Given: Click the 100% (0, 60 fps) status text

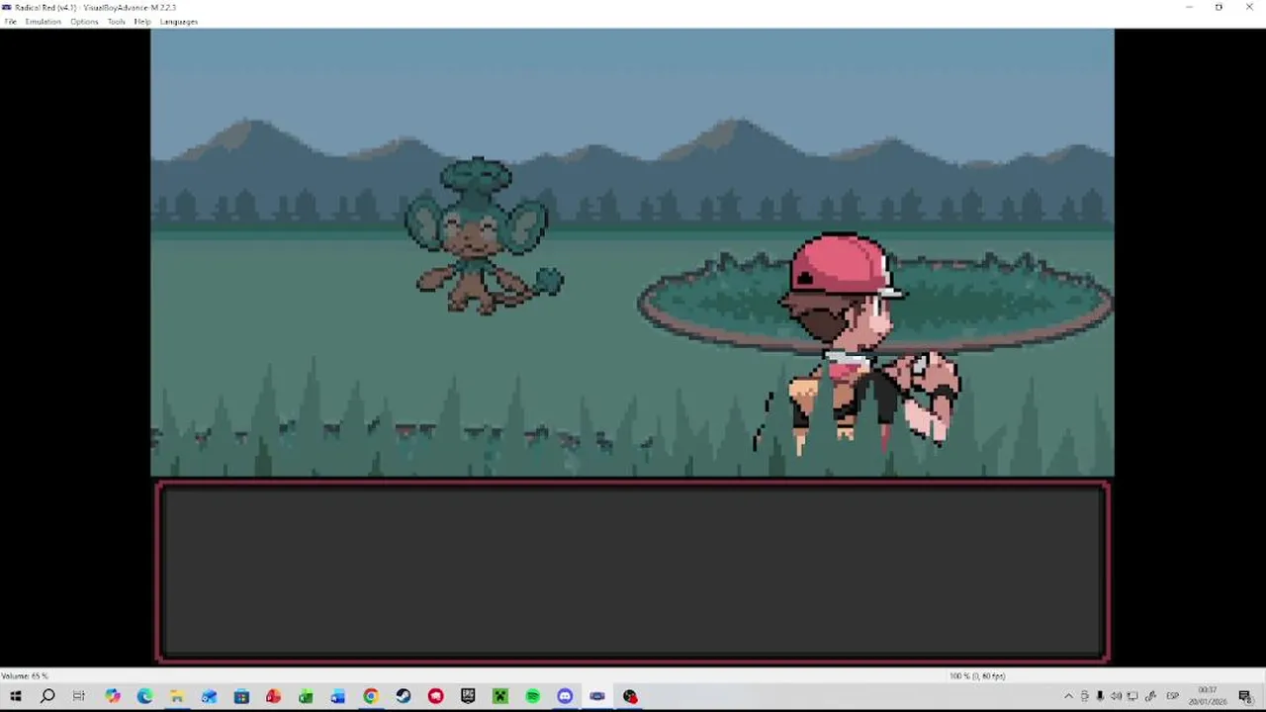Looking at the screenshot, I should pos(977,676).
